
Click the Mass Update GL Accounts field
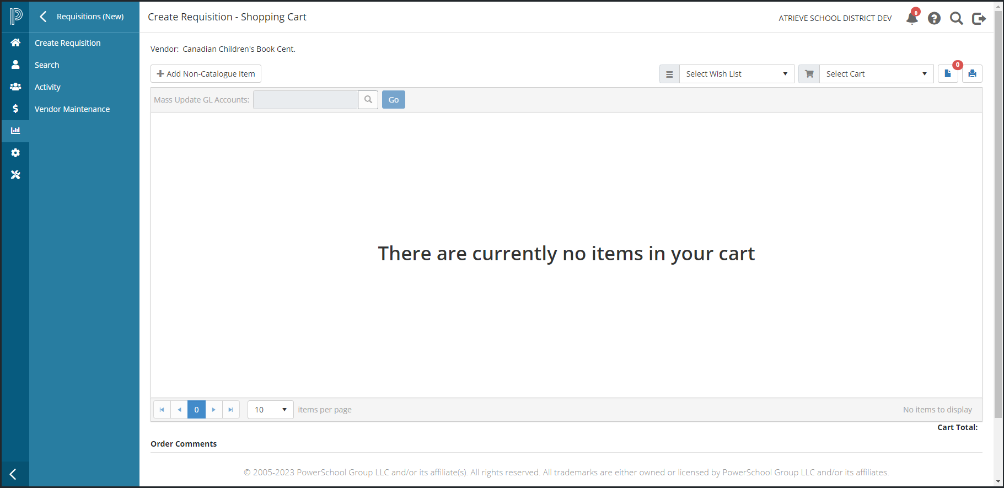pos(305,100)
